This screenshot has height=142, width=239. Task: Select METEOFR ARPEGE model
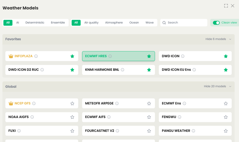pyautogui.click(x=119, y=103)
